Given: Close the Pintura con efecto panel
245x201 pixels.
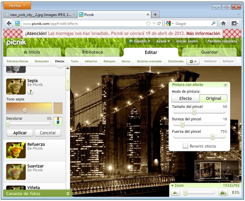Looking at the screenshot, I should 225,85.
